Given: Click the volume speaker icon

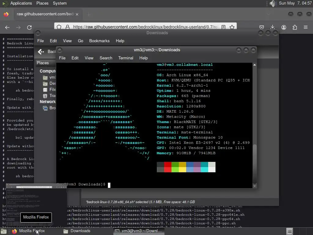Looking at the screenshot, I should 272,3.
